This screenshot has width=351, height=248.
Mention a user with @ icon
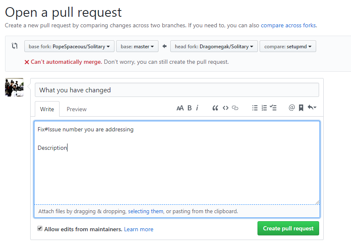pyautogui.click(x=292, y=108)
